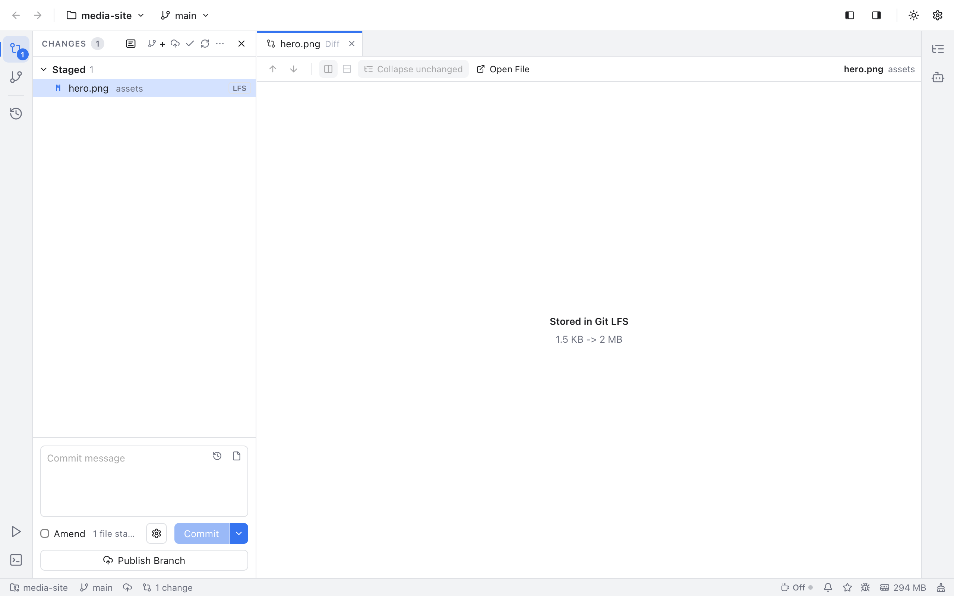Toggle the left panel layout icon
This screenshot has height=596, width=954.
click(x=850, y=15)
